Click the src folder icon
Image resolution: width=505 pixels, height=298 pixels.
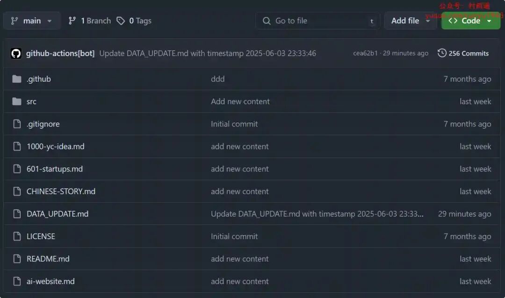(x=17, y=101)
